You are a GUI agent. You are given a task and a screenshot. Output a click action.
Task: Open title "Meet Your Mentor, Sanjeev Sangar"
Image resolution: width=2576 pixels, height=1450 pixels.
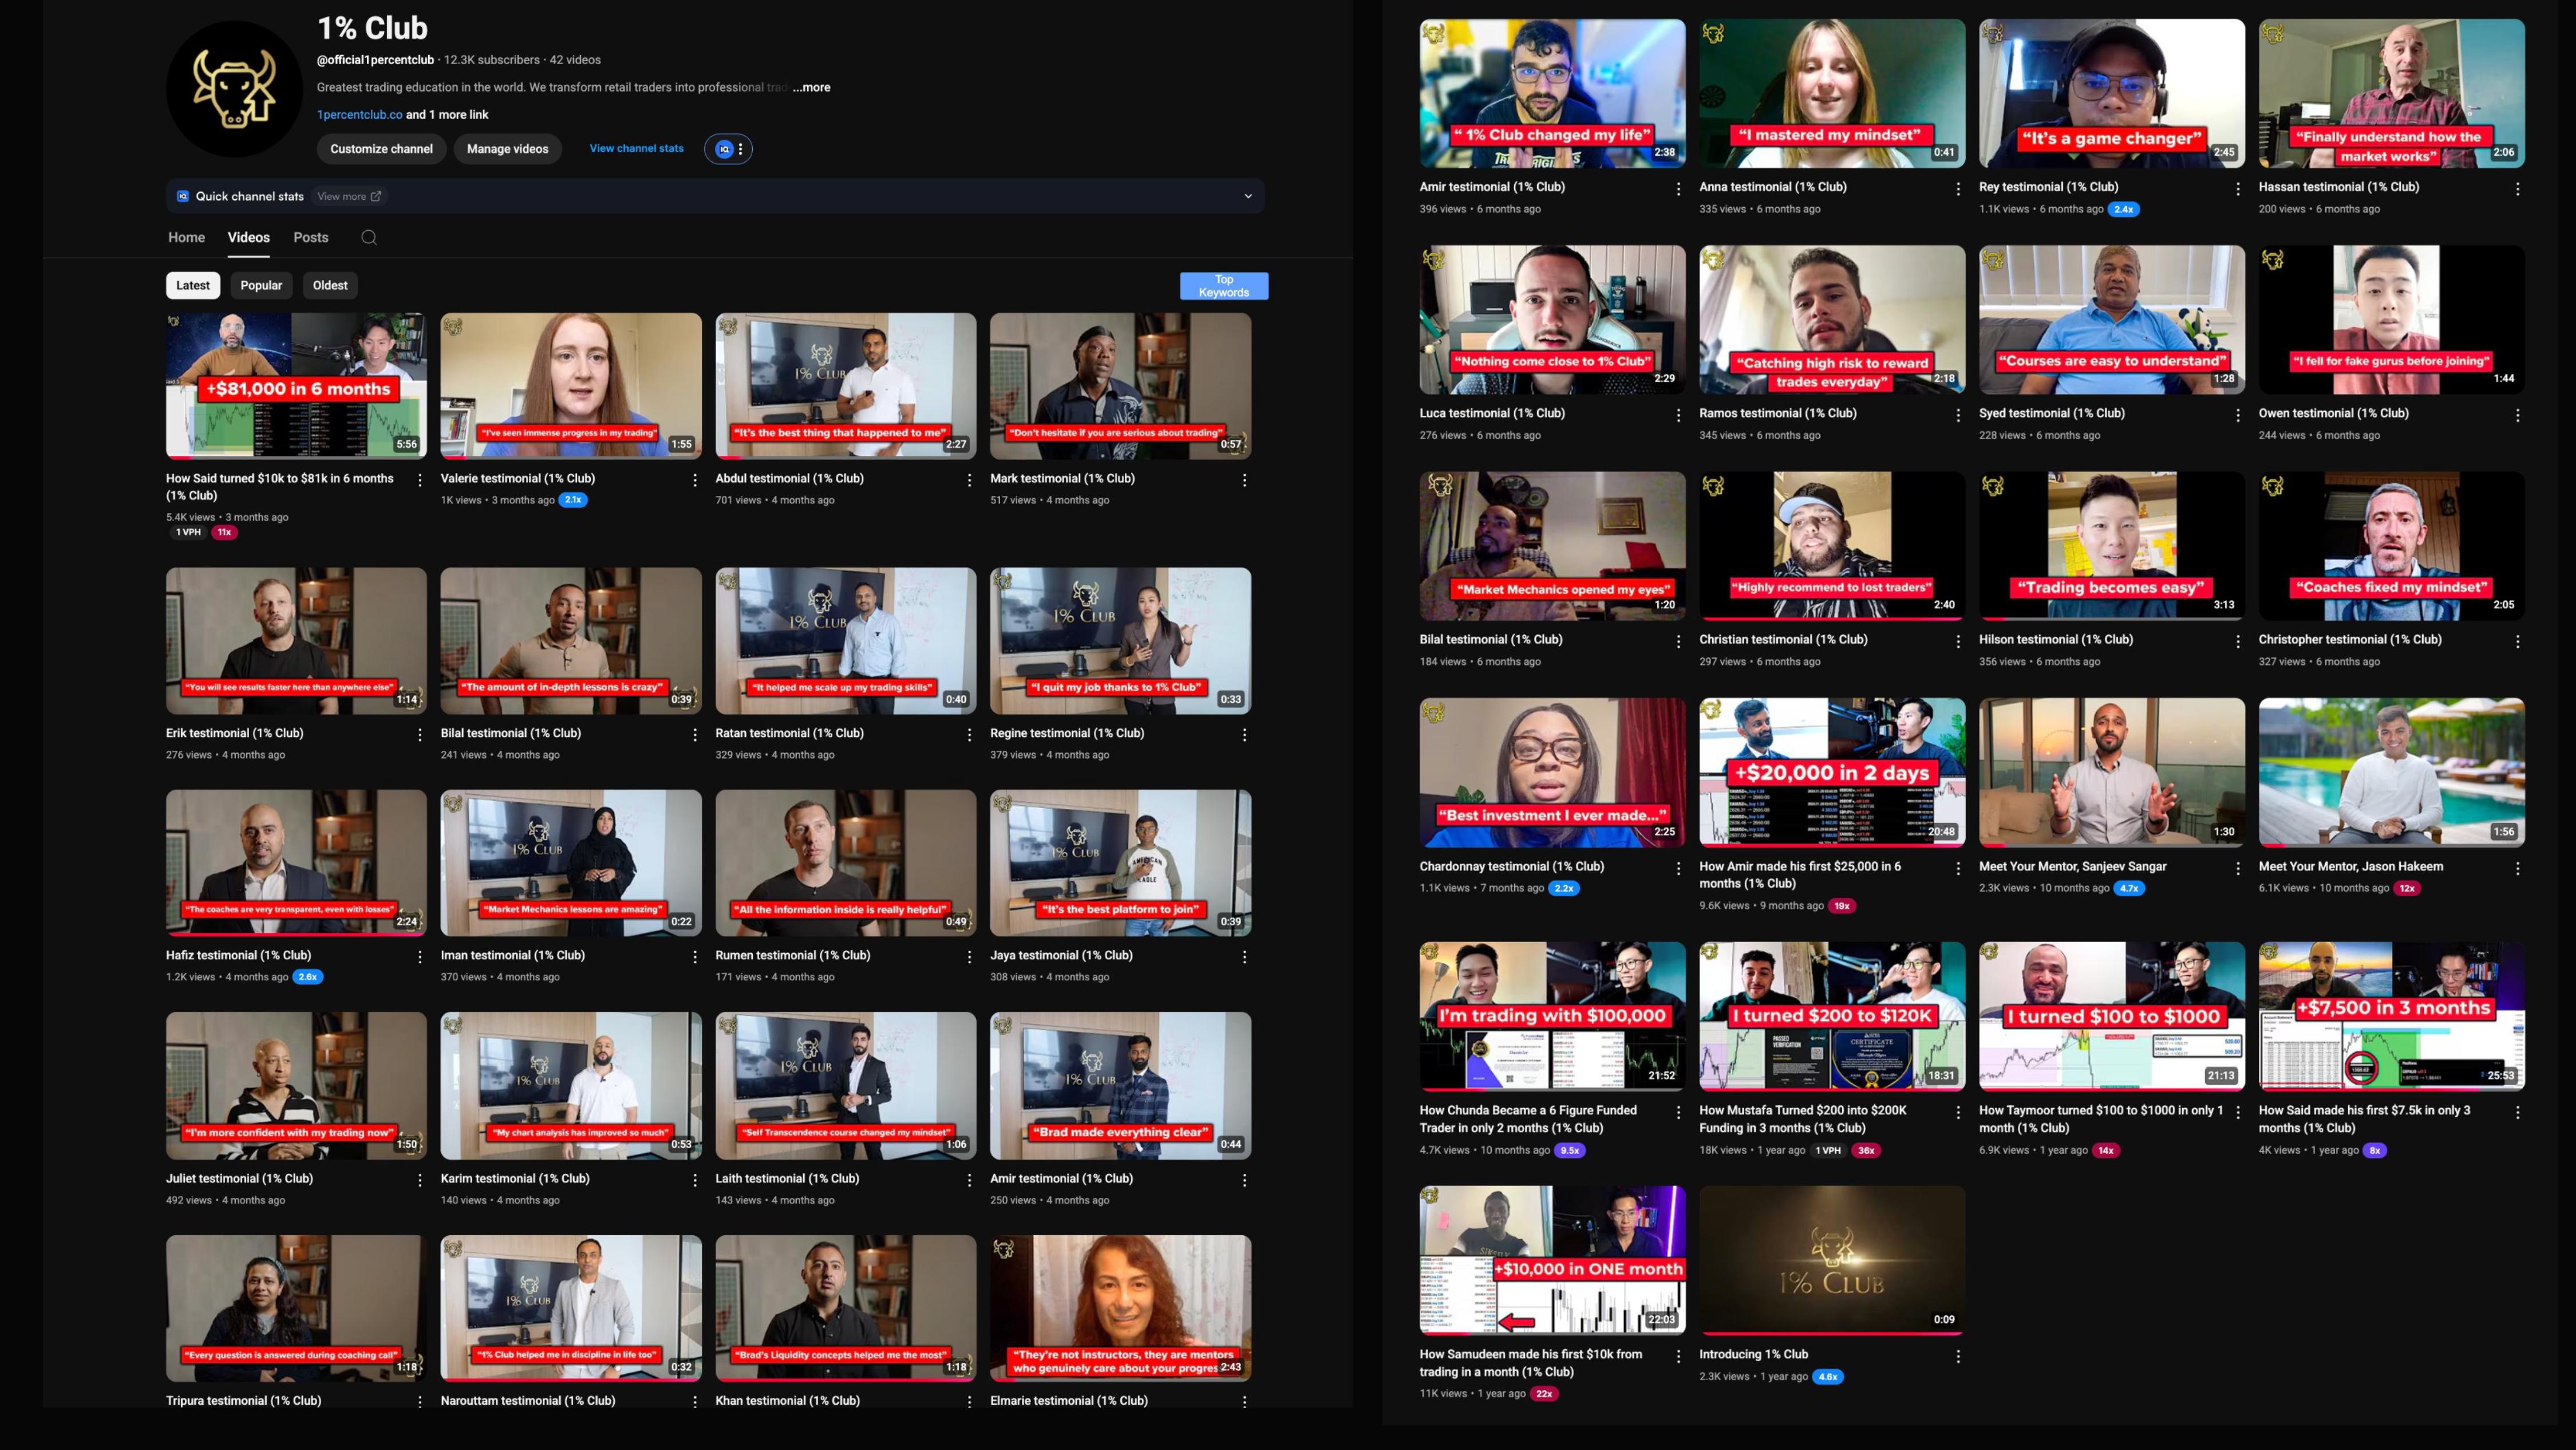click(2072, 866)
